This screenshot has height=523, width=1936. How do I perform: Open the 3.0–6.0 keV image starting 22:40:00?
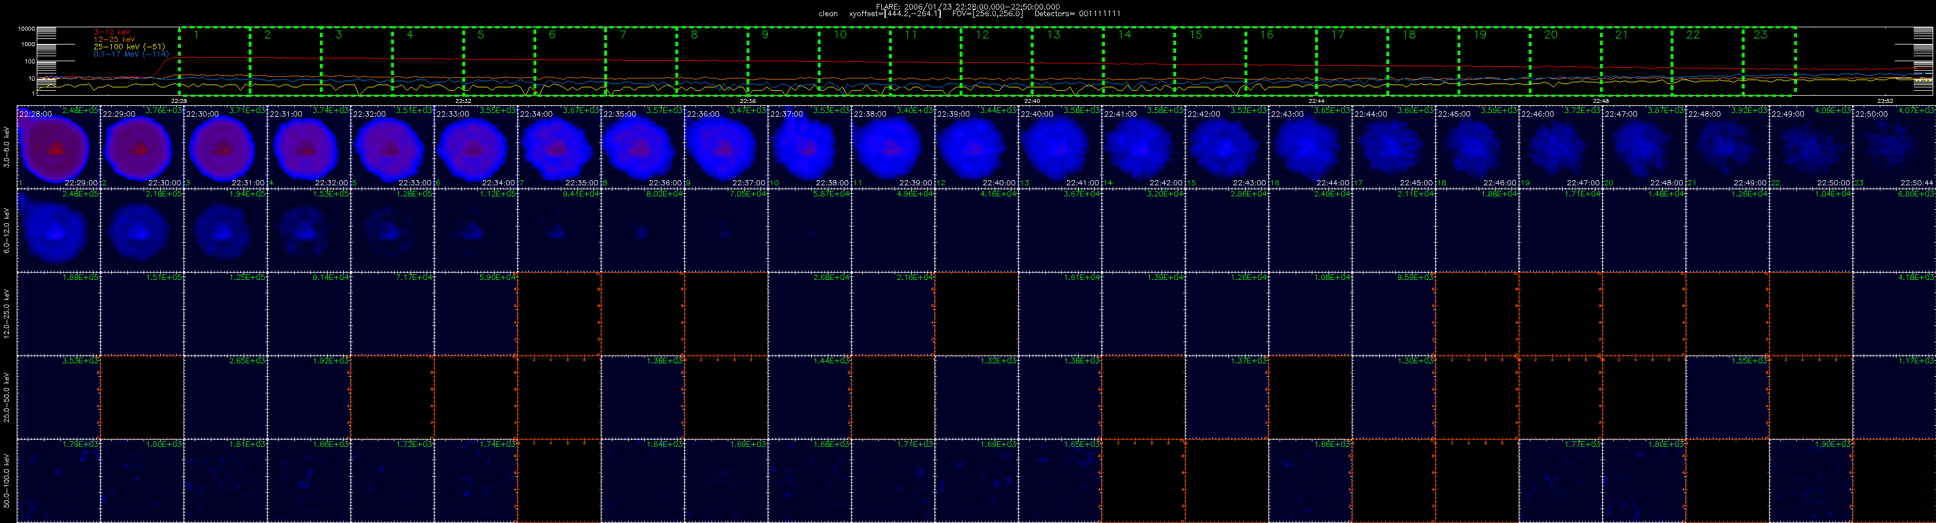[x=1060, y=147]
